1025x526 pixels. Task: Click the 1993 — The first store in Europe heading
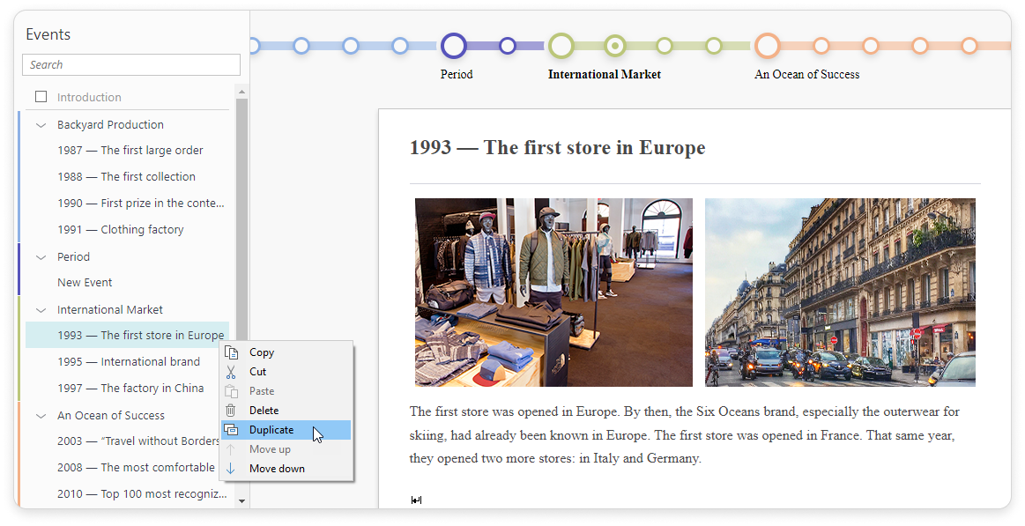pyautogui.click(x=558, y=148)
